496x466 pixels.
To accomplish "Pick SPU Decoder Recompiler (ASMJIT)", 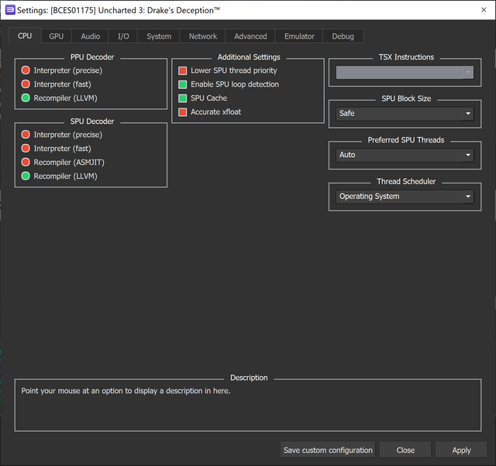I will click(x=63, y=162).
